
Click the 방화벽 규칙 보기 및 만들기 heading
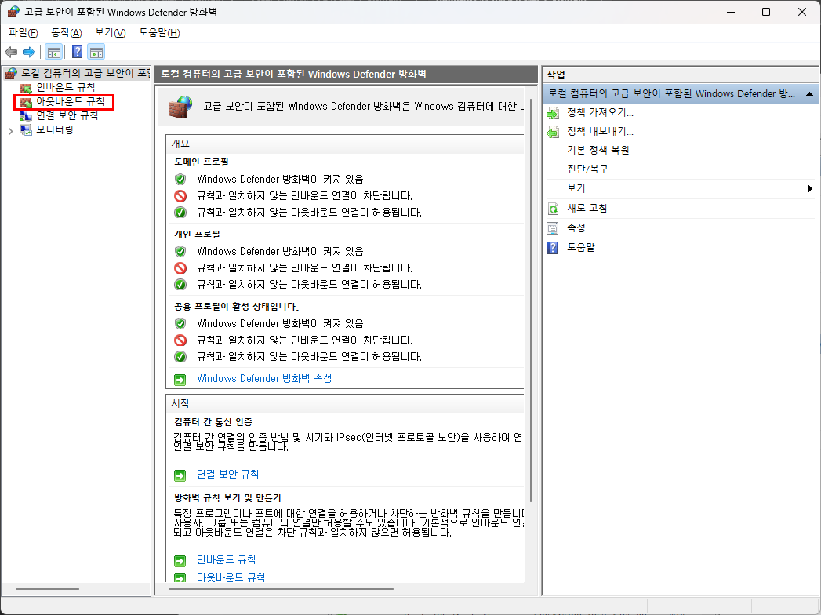(227, 498)
